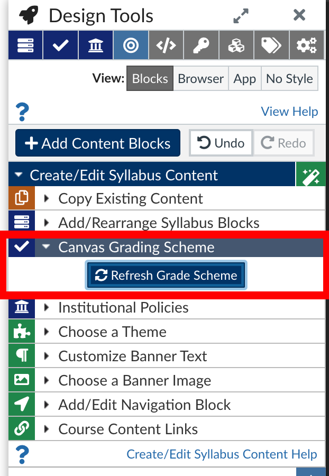Switch to the Browser view

[200, 78]
